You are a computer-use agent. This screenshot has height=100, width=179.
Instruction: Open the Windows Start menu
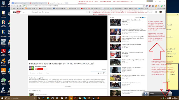[x=2, y=98]
